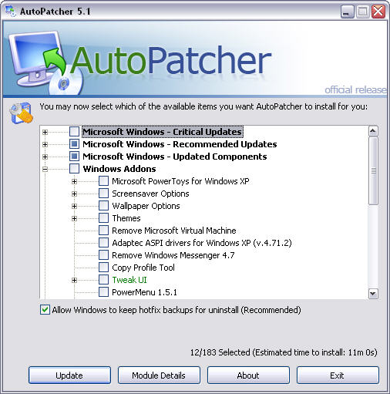Click the vertical scrollbar thumb
Screen dimensions: 390x394
click(373, 170)
